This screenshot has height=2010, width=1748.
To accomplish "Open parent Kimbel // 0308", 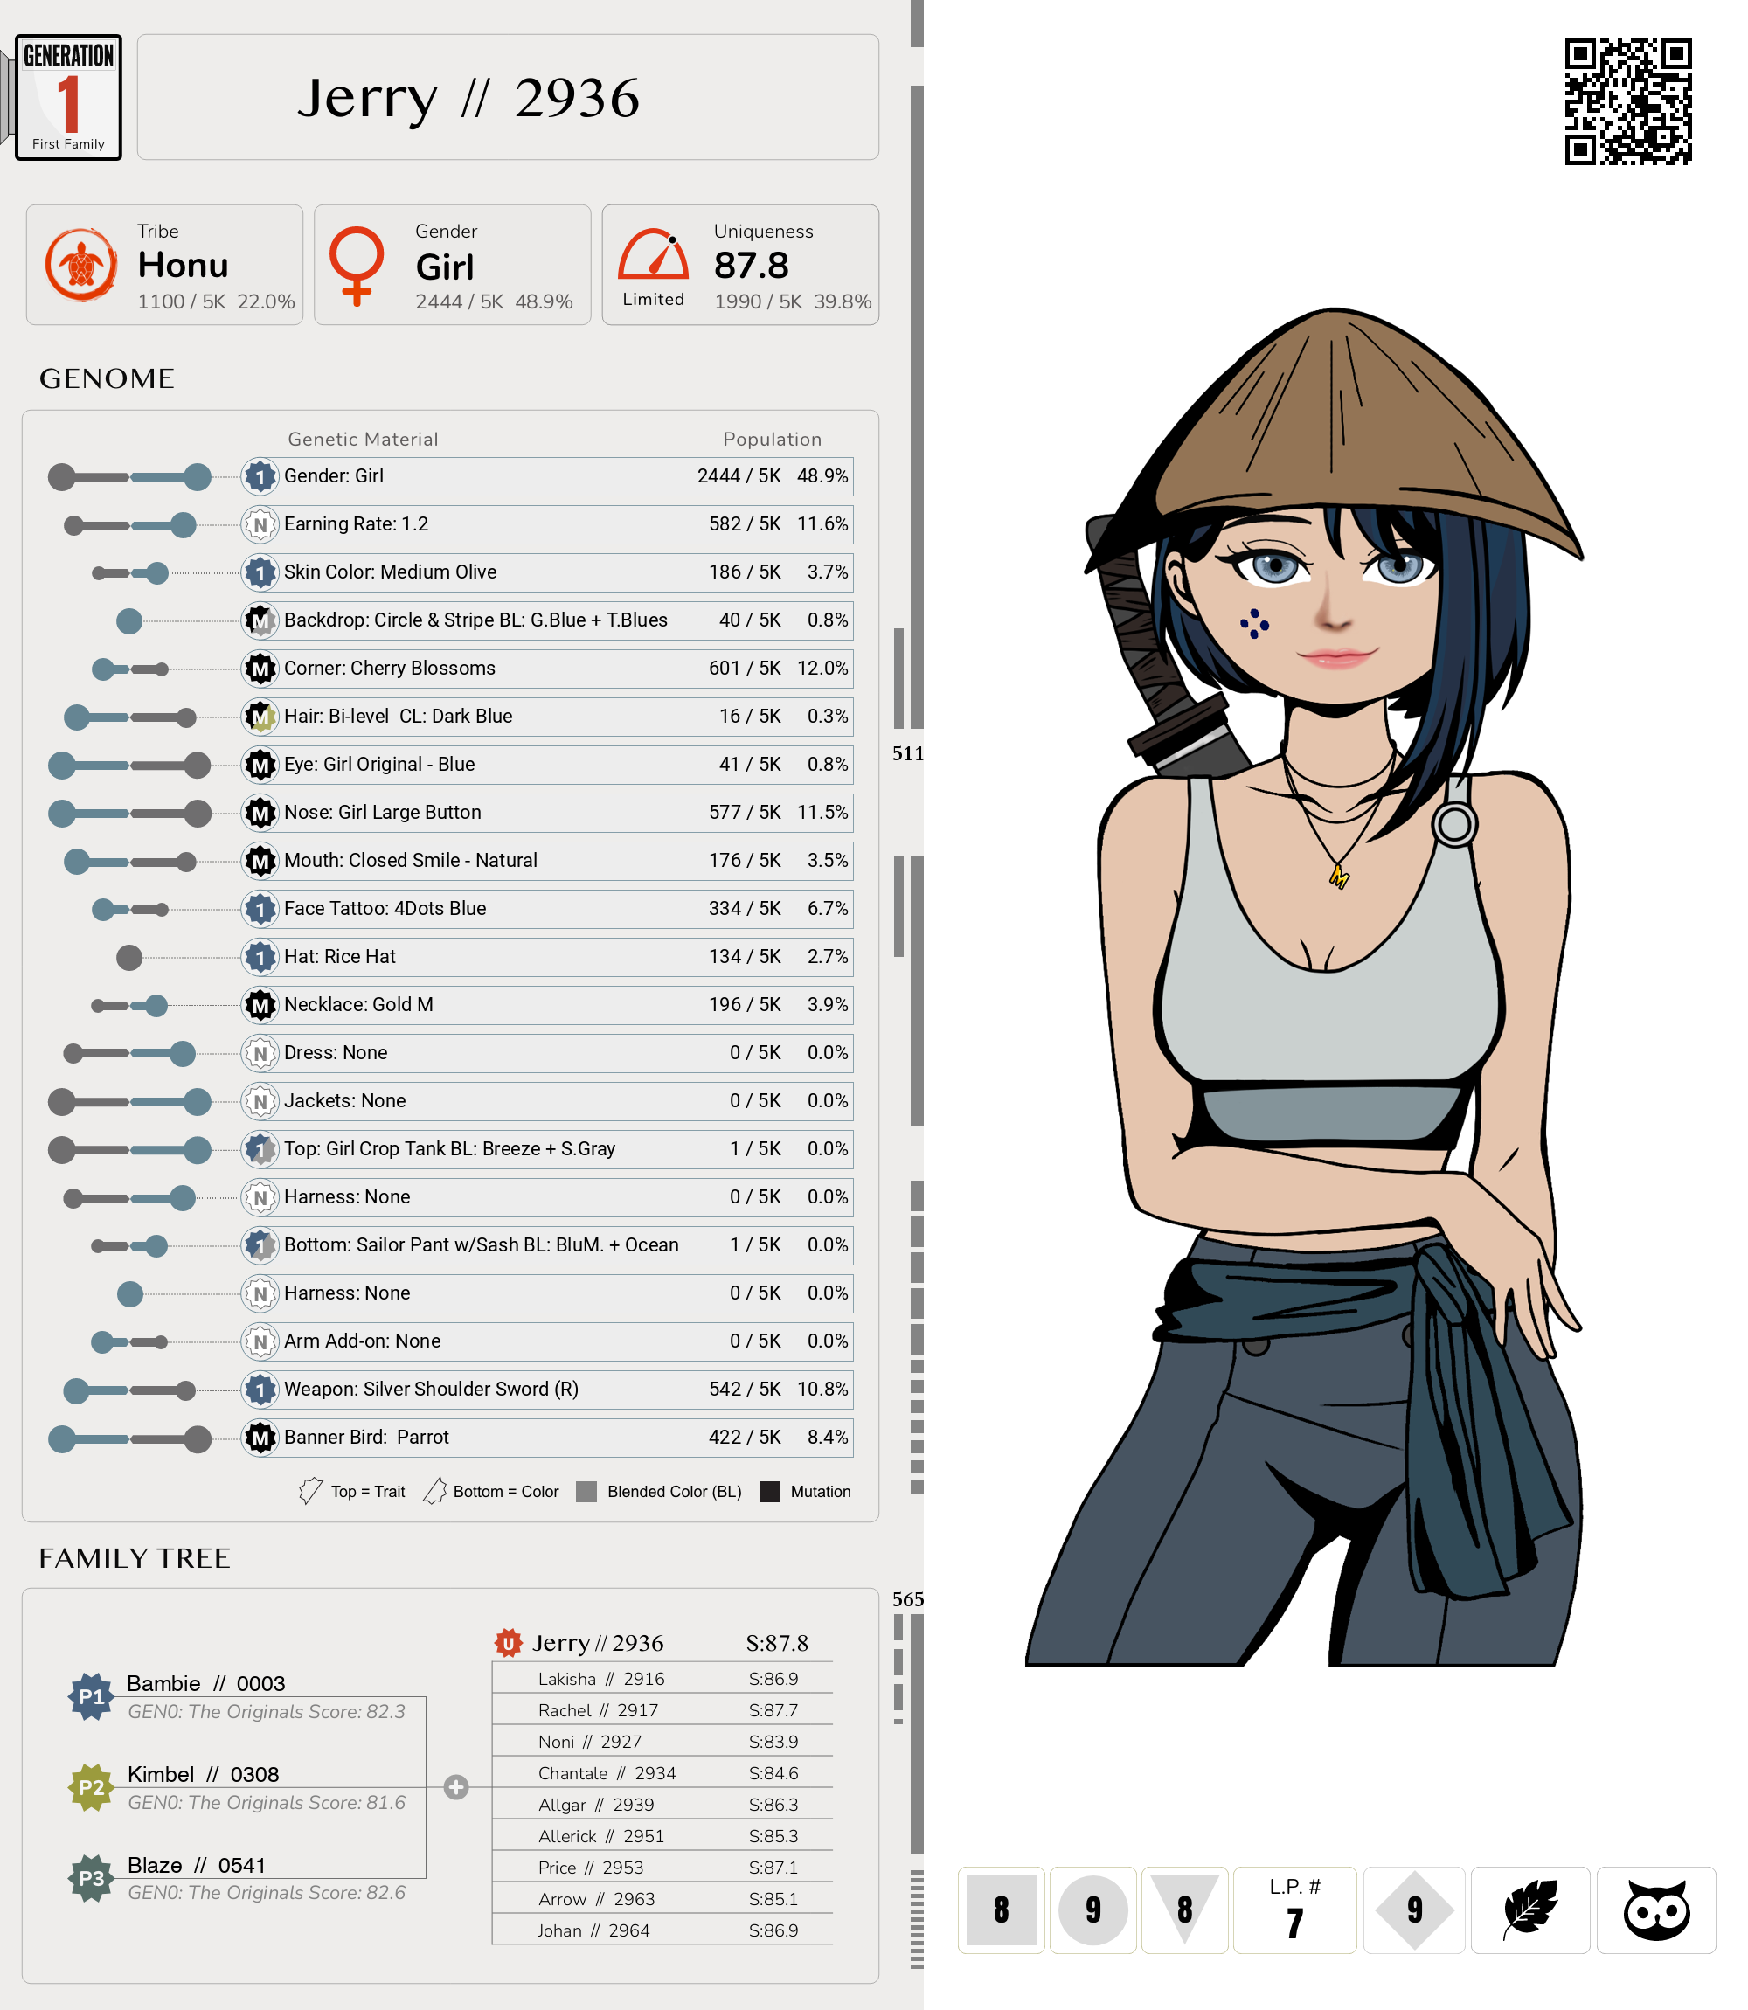I will click(x=203, y=1774).
